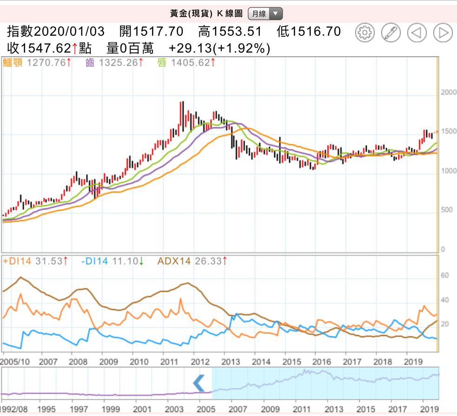This screenshot has width=457, height=416.
Task: Click the timeline navigator's left chevron handle
Action: click(199, 383)
